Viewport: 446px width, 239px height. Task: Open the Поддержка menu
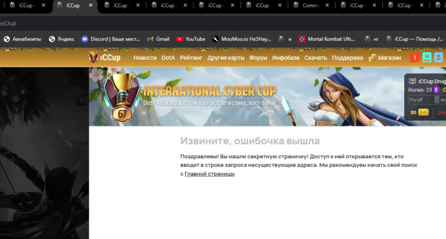[x=347, y=57]
